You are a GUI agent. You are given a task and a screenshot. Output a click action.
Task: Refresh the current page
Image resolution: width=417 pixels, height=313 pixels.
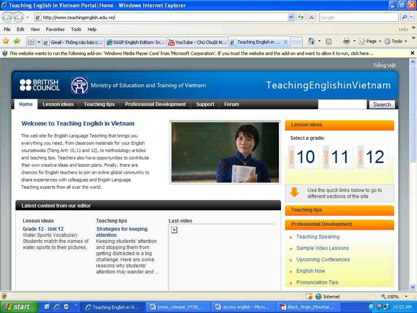[300, 18]
